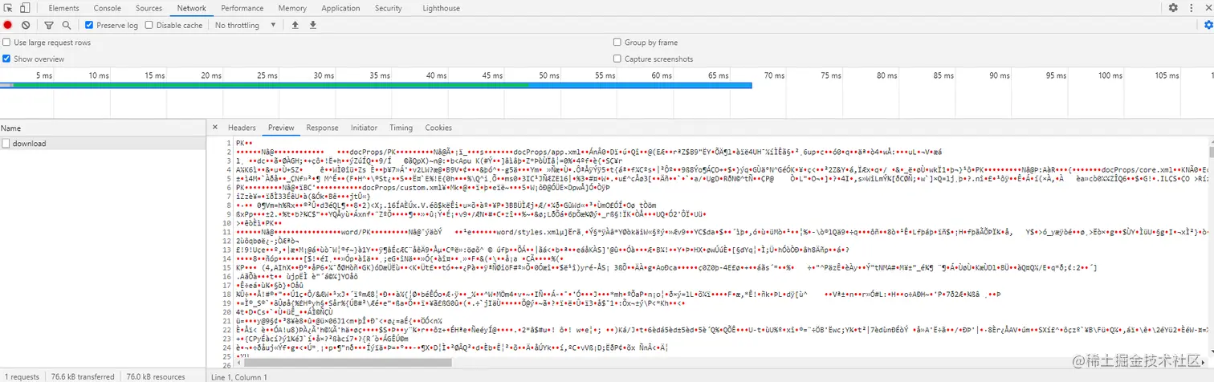1214x382 pixels.
Task: Click the vertical scrollbar of preview pane
Action: pos(1210,151)
